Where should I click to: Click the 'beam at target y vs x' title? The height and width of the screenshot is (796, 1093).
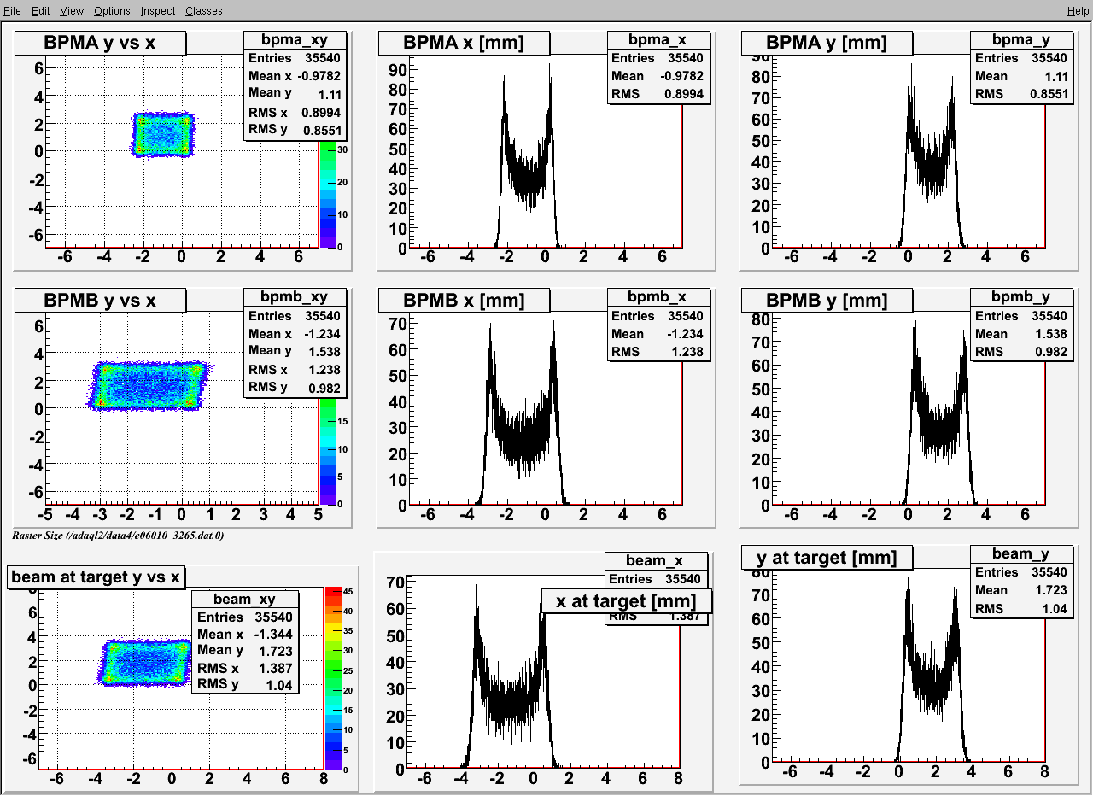96,577
